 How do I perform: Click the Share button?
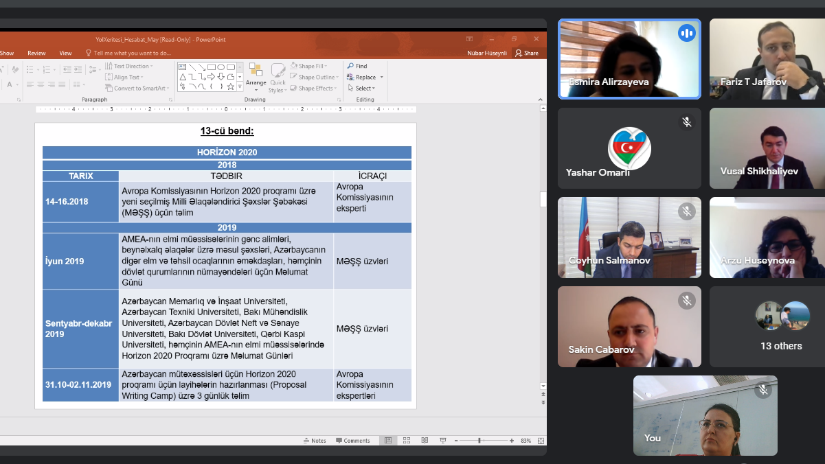527,53
